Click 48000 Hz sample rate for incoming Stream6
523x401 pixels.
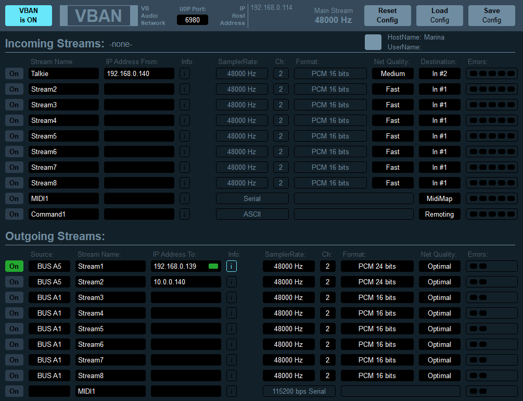pyautogui.click(x=241, y=152)
